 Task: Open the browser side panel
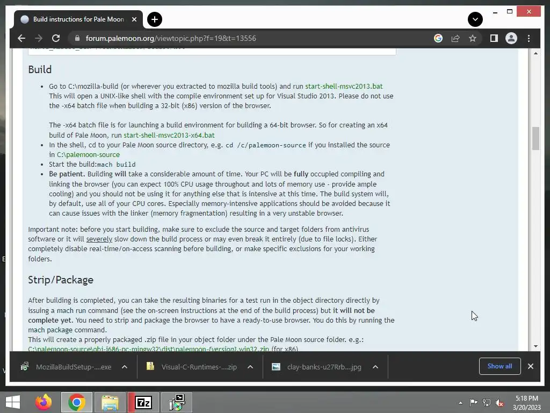click(494, 38)
